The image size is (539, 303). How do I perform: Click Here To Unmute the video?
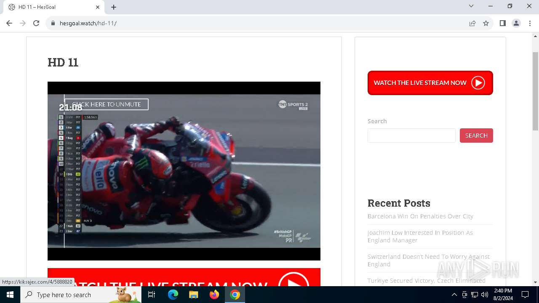pos(106,104)
